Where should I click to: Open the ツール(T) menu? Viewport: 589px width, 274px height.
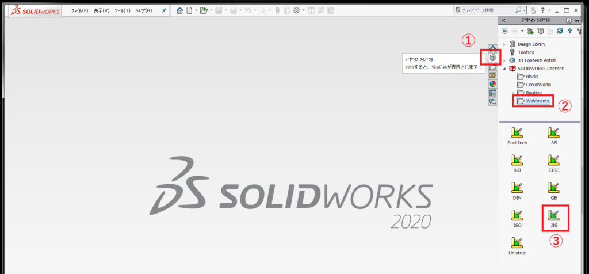pyautogui.click(x=122, y=10)
